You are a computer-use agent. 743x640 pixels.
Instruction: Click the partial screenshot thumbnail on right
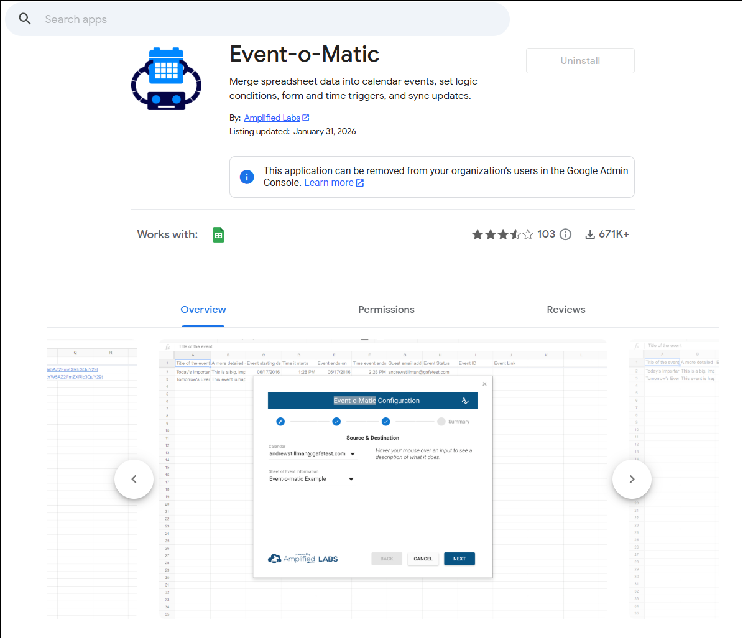674,479
